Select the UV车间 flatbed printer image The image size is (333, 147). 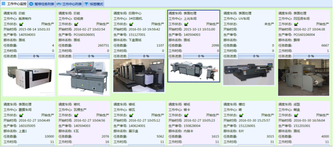249,72
